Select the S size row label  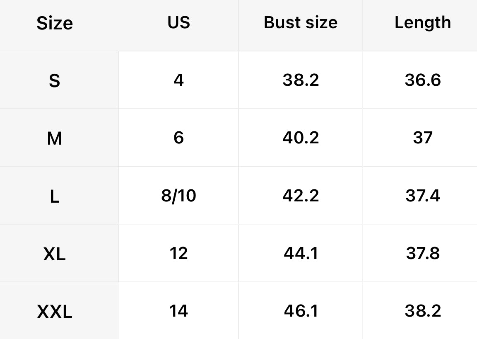coord(55,81)
